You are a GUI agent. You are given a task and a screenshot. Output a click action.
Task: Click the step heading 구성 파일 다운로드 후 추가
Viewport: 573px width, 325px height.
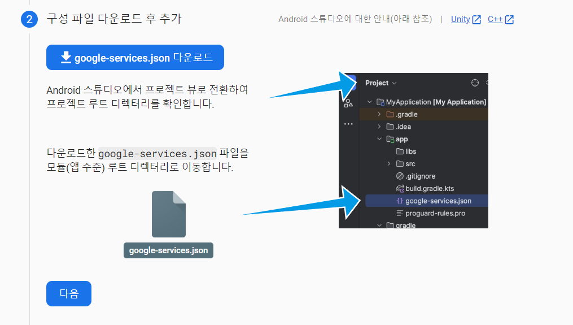click(x=114, y=19)
